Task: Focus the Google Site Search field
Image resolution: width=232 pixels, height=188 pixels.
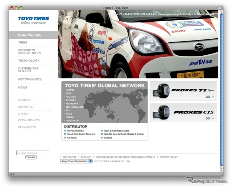Action: tap(33, 153)
